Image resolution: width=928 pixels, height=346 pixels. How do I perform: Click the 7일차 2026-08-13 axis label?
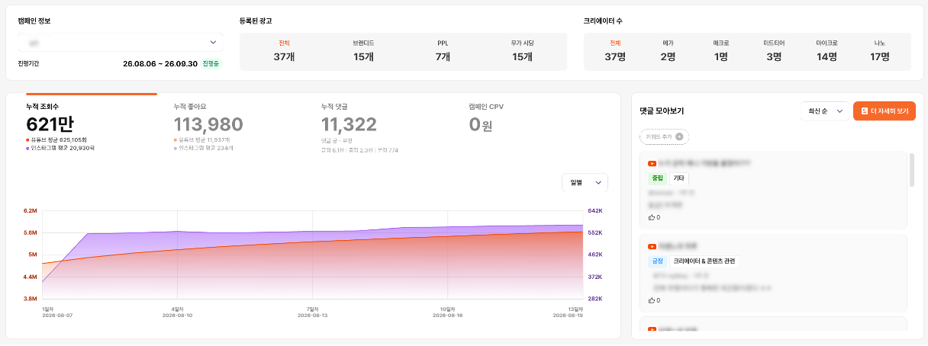(x=312, y=312)
